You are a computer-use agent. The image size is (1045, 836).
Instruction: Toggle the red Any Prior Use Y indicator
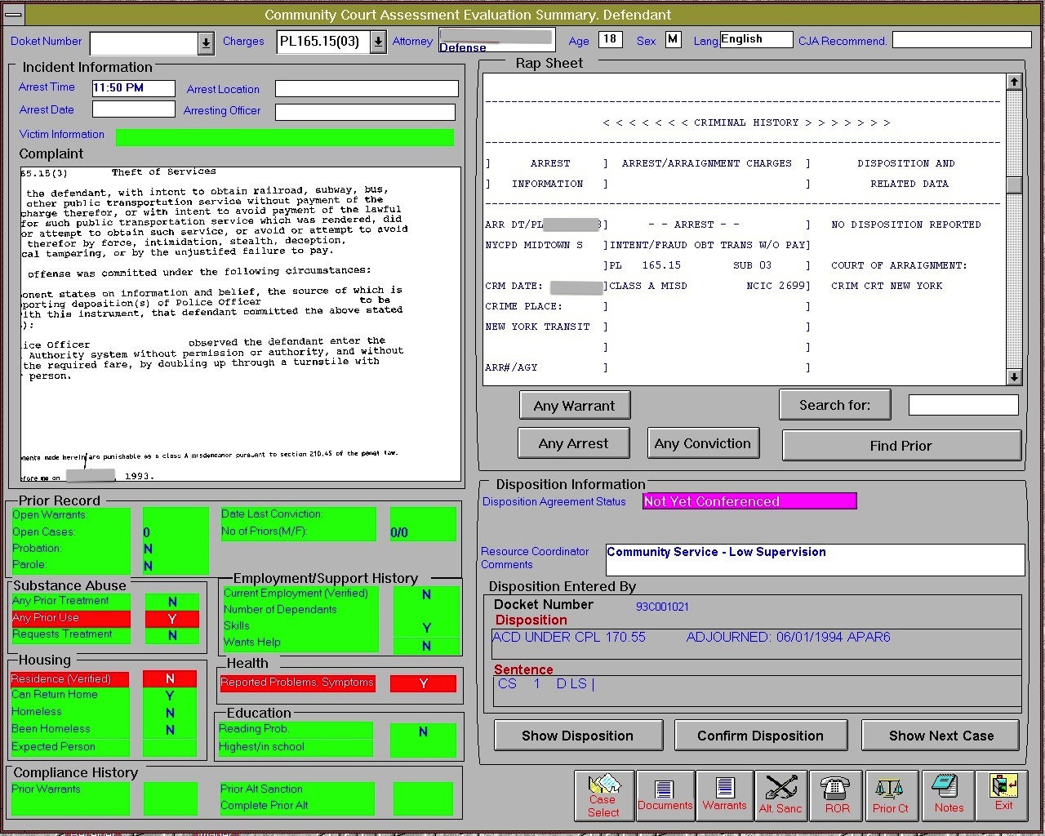172,619
